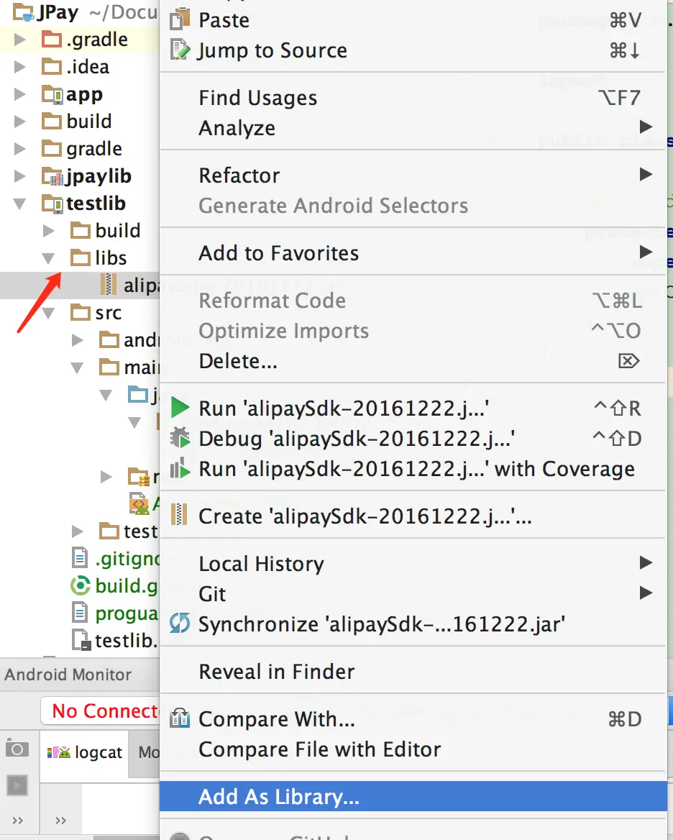Collapse the src folder node
The image size is (673, 840).
point(48,313)
